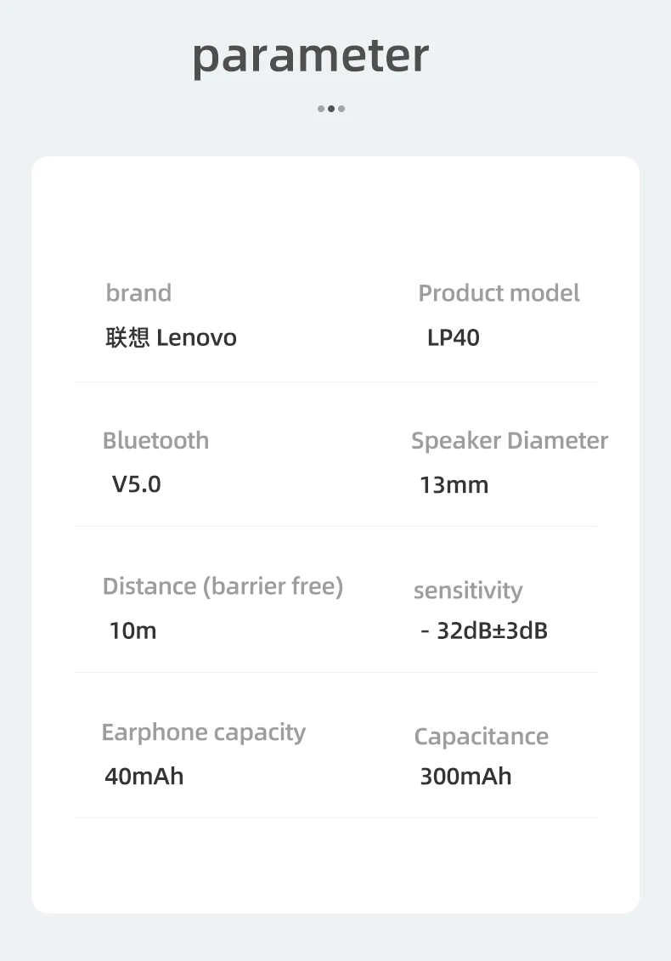Select the "Speaker Diameter" label
Viewport: 671px width, 961px height.
510,440
